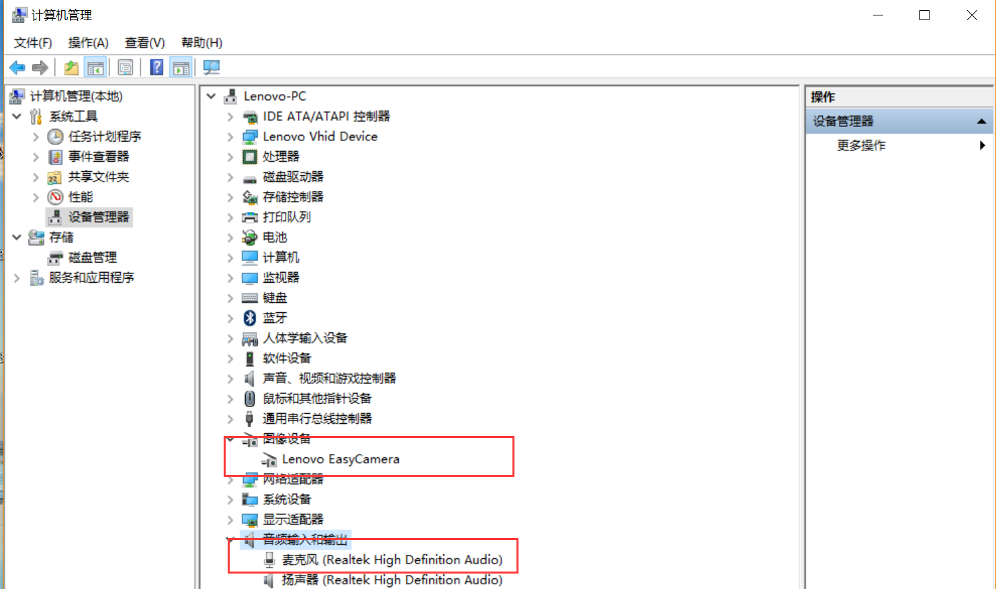Select the 计算机 device category
The image size is (996, 589).
281,257
